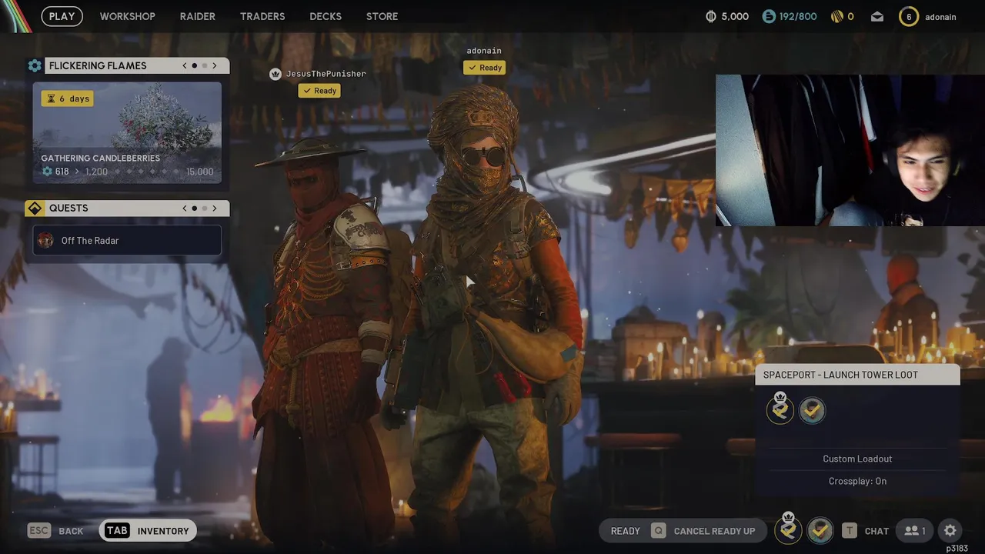Select first Flickering Flames page dot
The image size is (985, 554).
coord(195,66)
